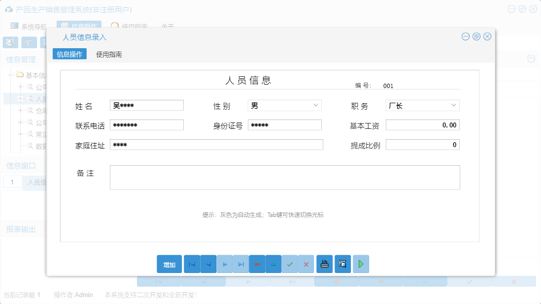Viewport: 541px width, 304px height.
Task: Open the 职务 position dropdown showing 厂长
Action: [454, 105]
